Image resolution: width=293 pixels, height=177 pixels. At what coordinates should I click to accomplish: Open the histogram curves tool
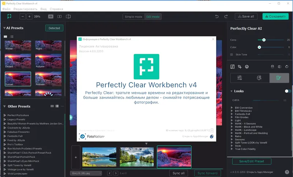click(x=233, y=67)
